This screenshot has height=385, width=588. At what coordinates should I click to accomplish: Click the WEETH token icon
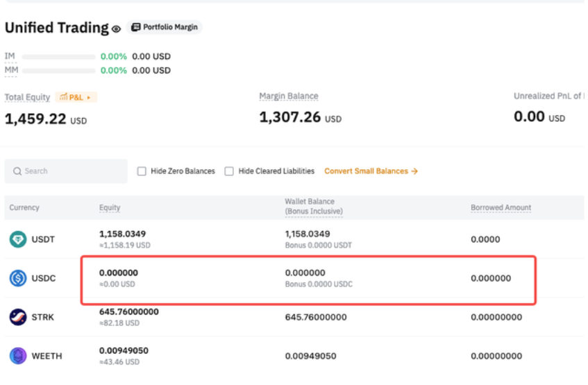[18, 356]
